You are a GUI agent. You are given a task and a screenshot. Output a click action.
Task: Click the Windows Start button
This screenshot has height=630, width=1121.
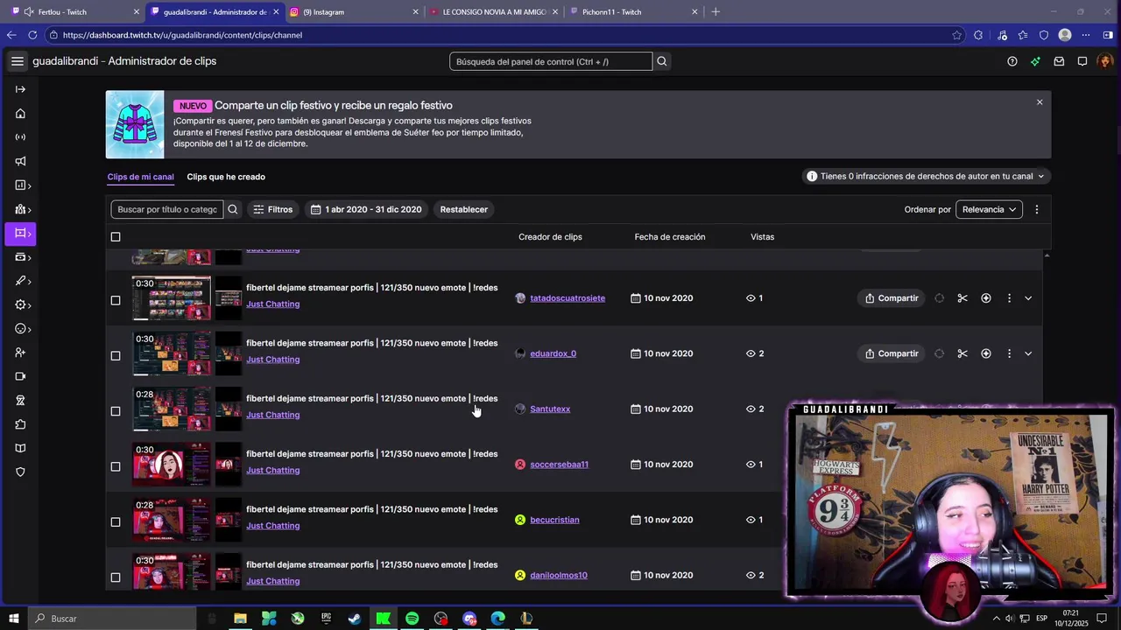click(x=14, y=619)
